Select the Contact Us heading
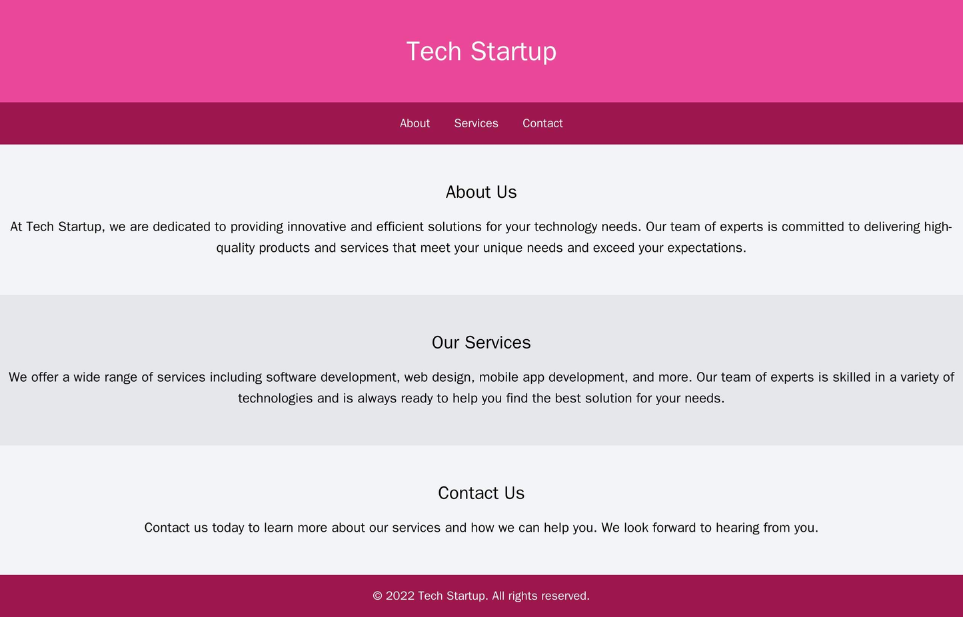The height and width of the screenshot is (617, 963). [x=481, y=492]
